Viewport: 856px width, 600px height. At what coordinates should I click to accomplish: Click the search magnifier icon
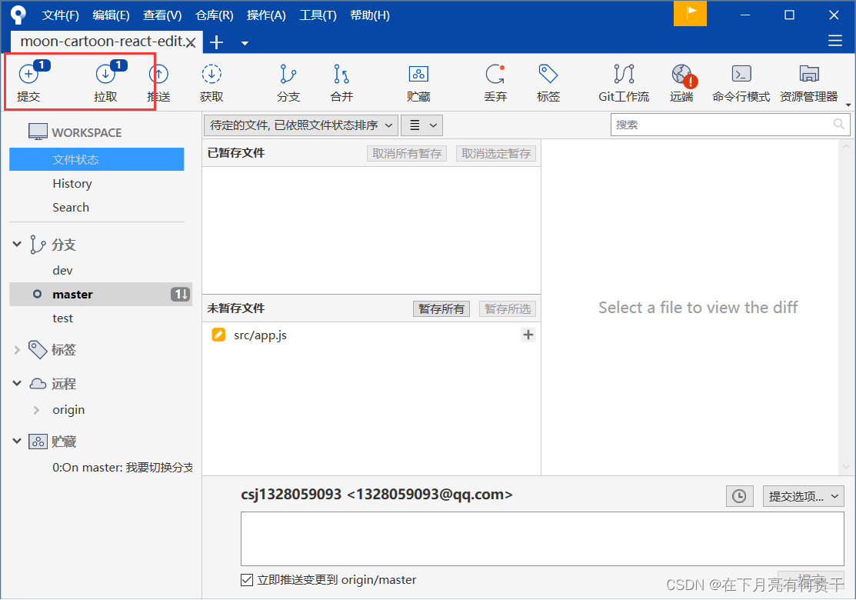coord(839,125)
